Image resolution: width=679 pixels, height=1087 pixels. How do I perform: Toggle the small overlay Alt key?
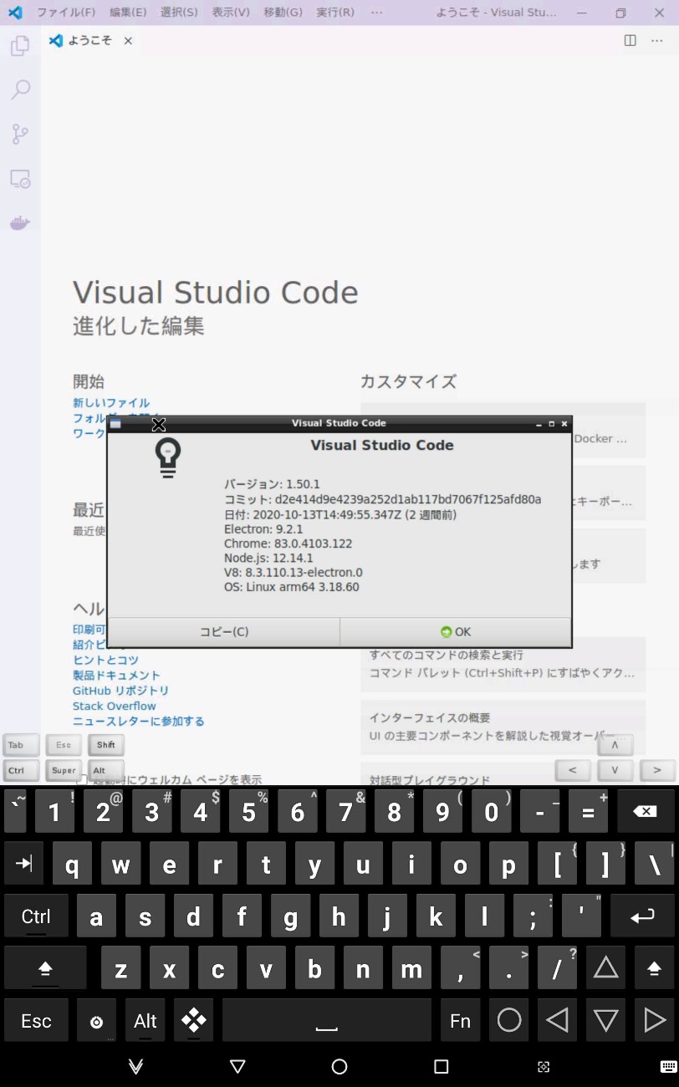(105, 770)
